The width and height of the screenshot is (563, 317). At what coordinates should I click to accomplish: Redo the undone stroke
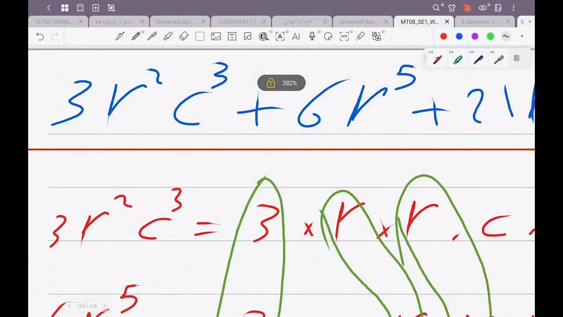click(55, 37)
